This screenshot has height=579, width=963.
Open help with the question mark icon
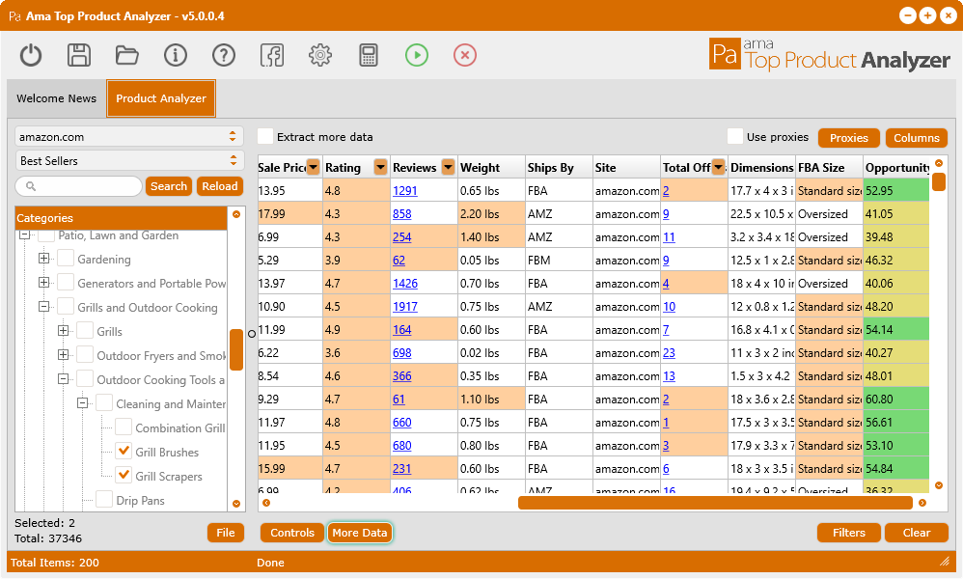click(x=224, y=55)
